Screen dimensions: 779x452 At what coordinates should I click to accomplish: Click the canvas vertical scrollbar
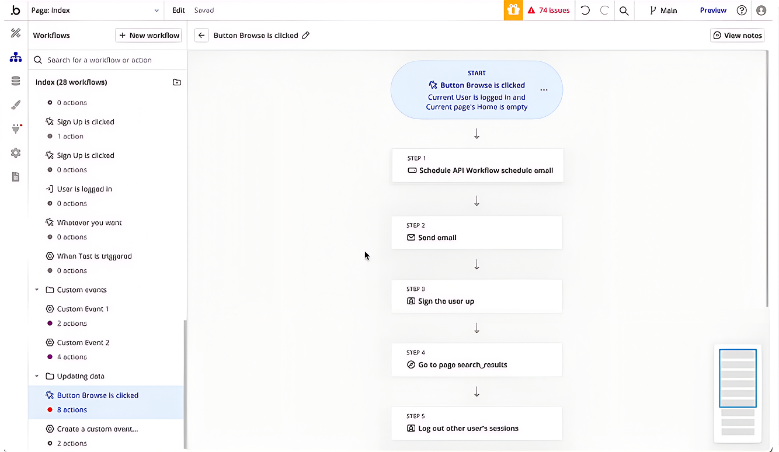tap(767, 178)
